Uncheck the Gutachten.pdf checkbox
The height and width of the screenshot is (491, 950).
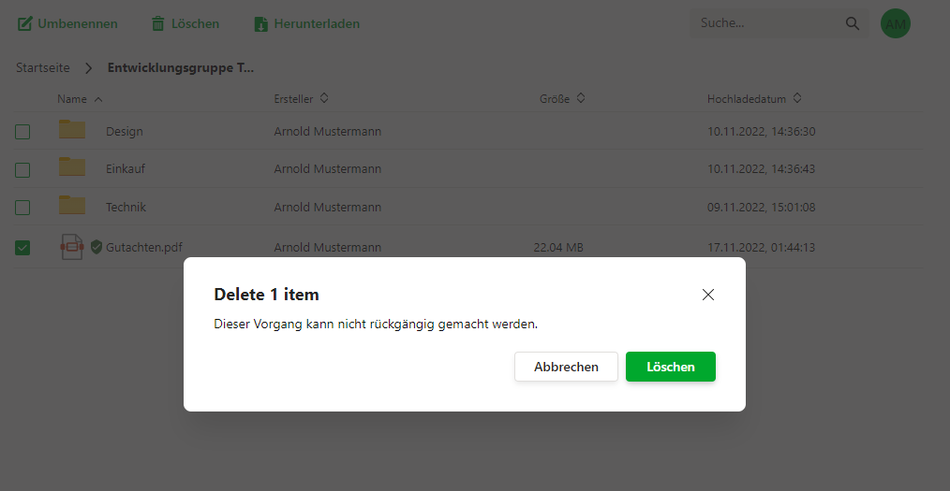click(22, 247)
